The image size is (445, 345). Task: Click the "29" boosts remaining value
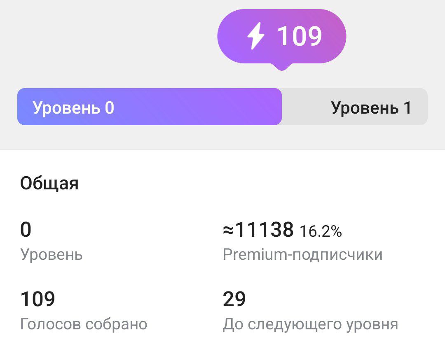[x=234, y=299]
